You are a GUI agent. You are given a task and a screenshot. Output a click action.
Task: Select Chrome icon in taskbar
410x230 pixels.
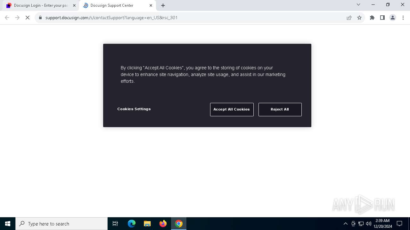tap(179, 224)
